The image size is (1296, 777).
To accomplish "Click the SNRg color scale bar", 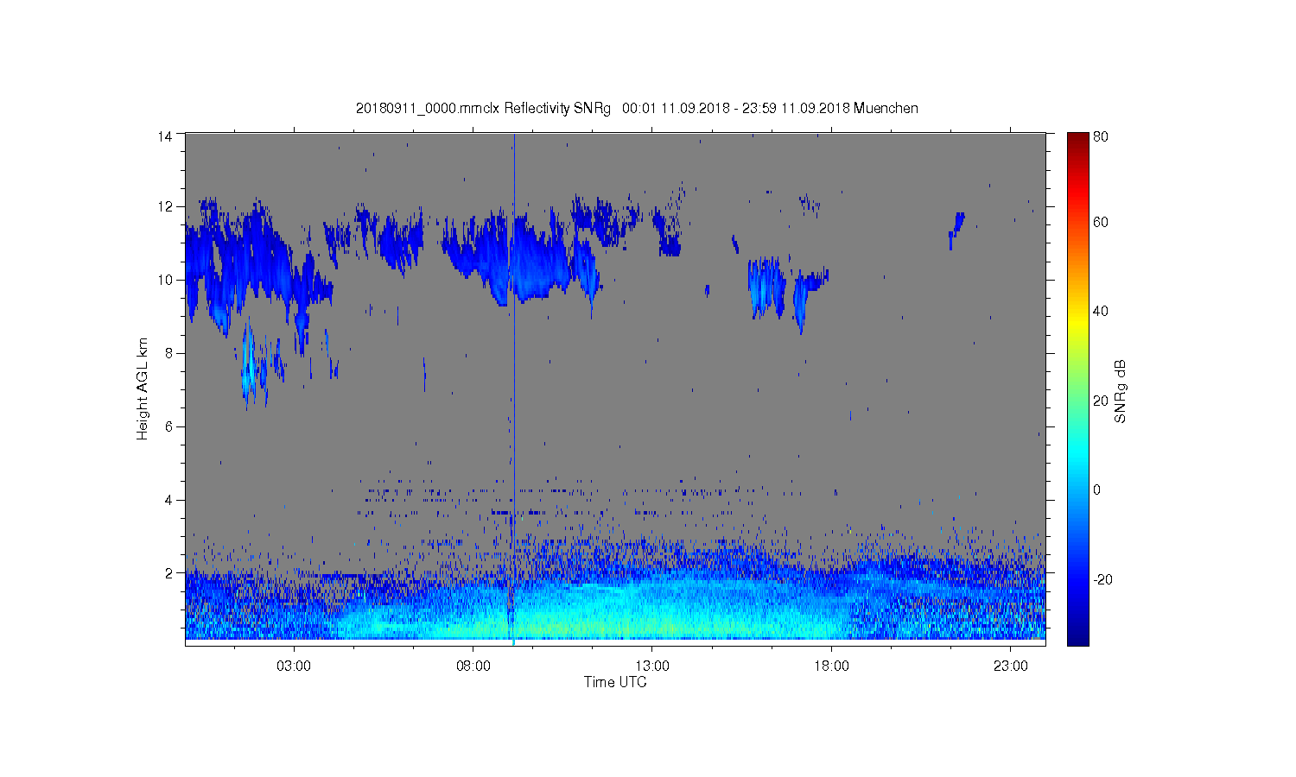I will (x=1077, y=388).
